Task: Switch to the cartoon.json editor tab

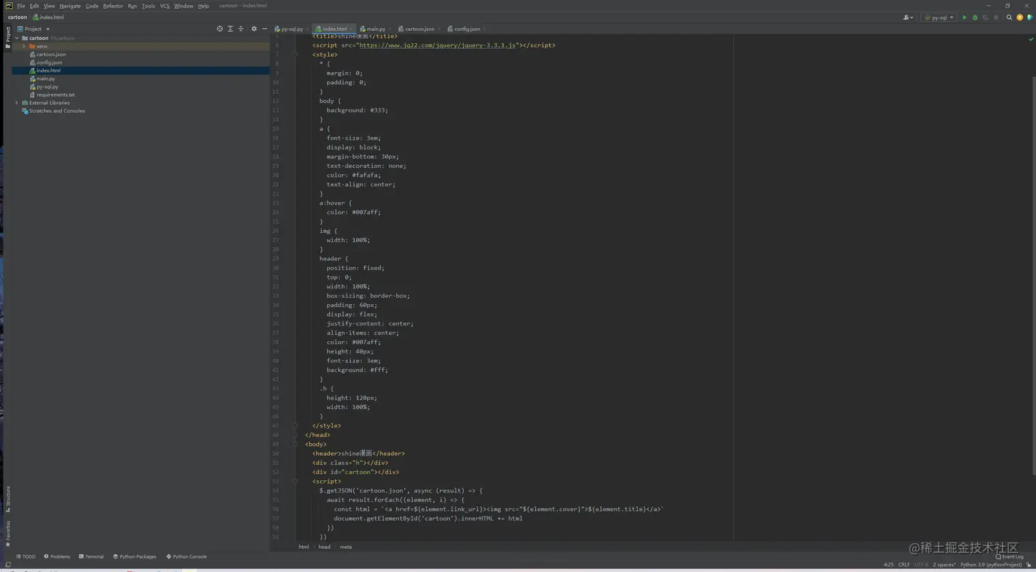Action: (419, 29)
